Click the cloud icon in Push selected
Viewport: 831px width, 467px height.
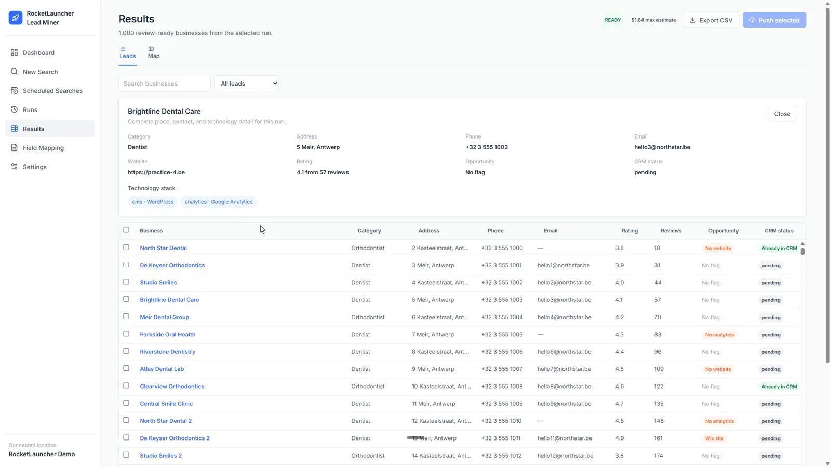click(752, 20)
